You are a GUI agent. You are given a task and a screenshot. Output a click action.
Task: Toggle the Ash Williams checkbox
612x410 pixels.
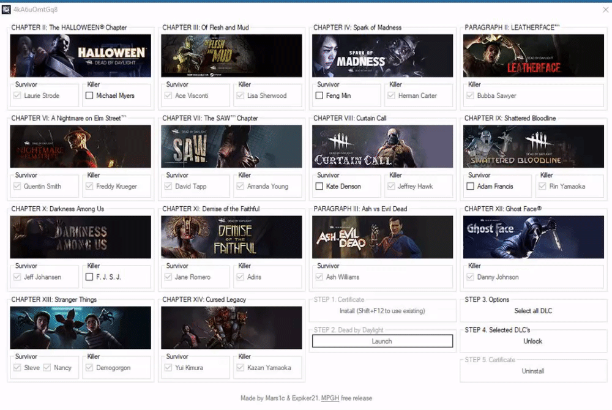point(319,277)
